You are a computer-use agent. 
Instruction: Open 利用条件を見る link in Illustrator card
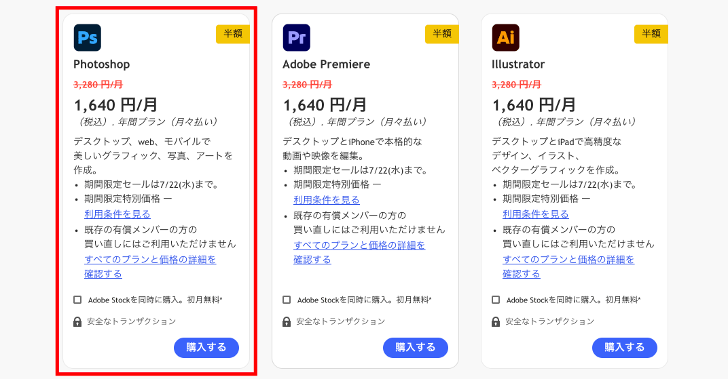536,214
